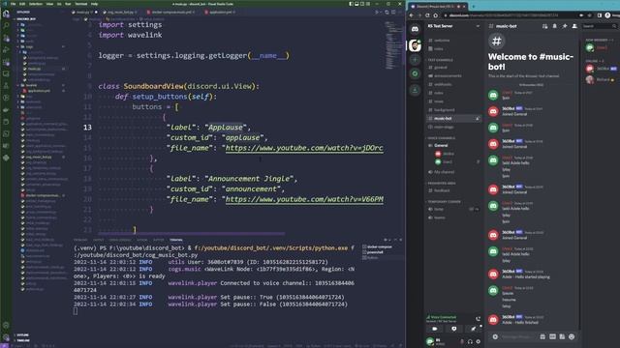Place cursor on 'class SoundboardView' line
This screenshot has width=620, height=348.
coord(178,86)
